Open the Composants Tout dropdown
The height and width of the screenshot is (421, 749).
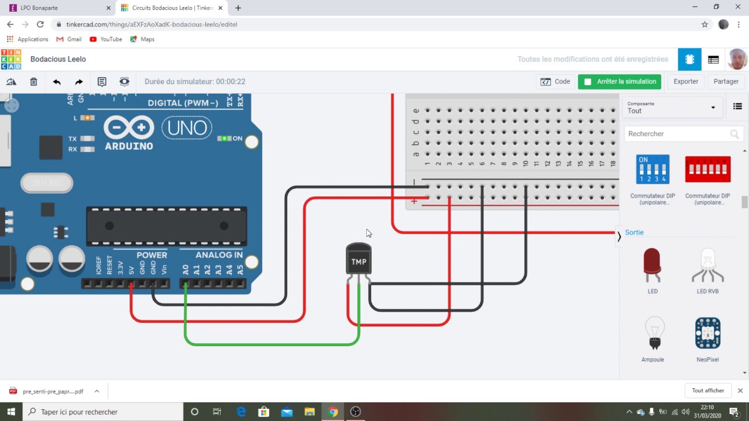point(672,107)
